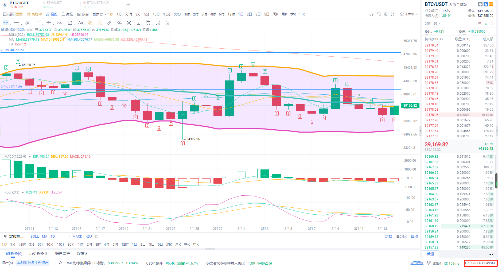
Task: Click the copy drawings icon
Action: (x=148, y=23)
